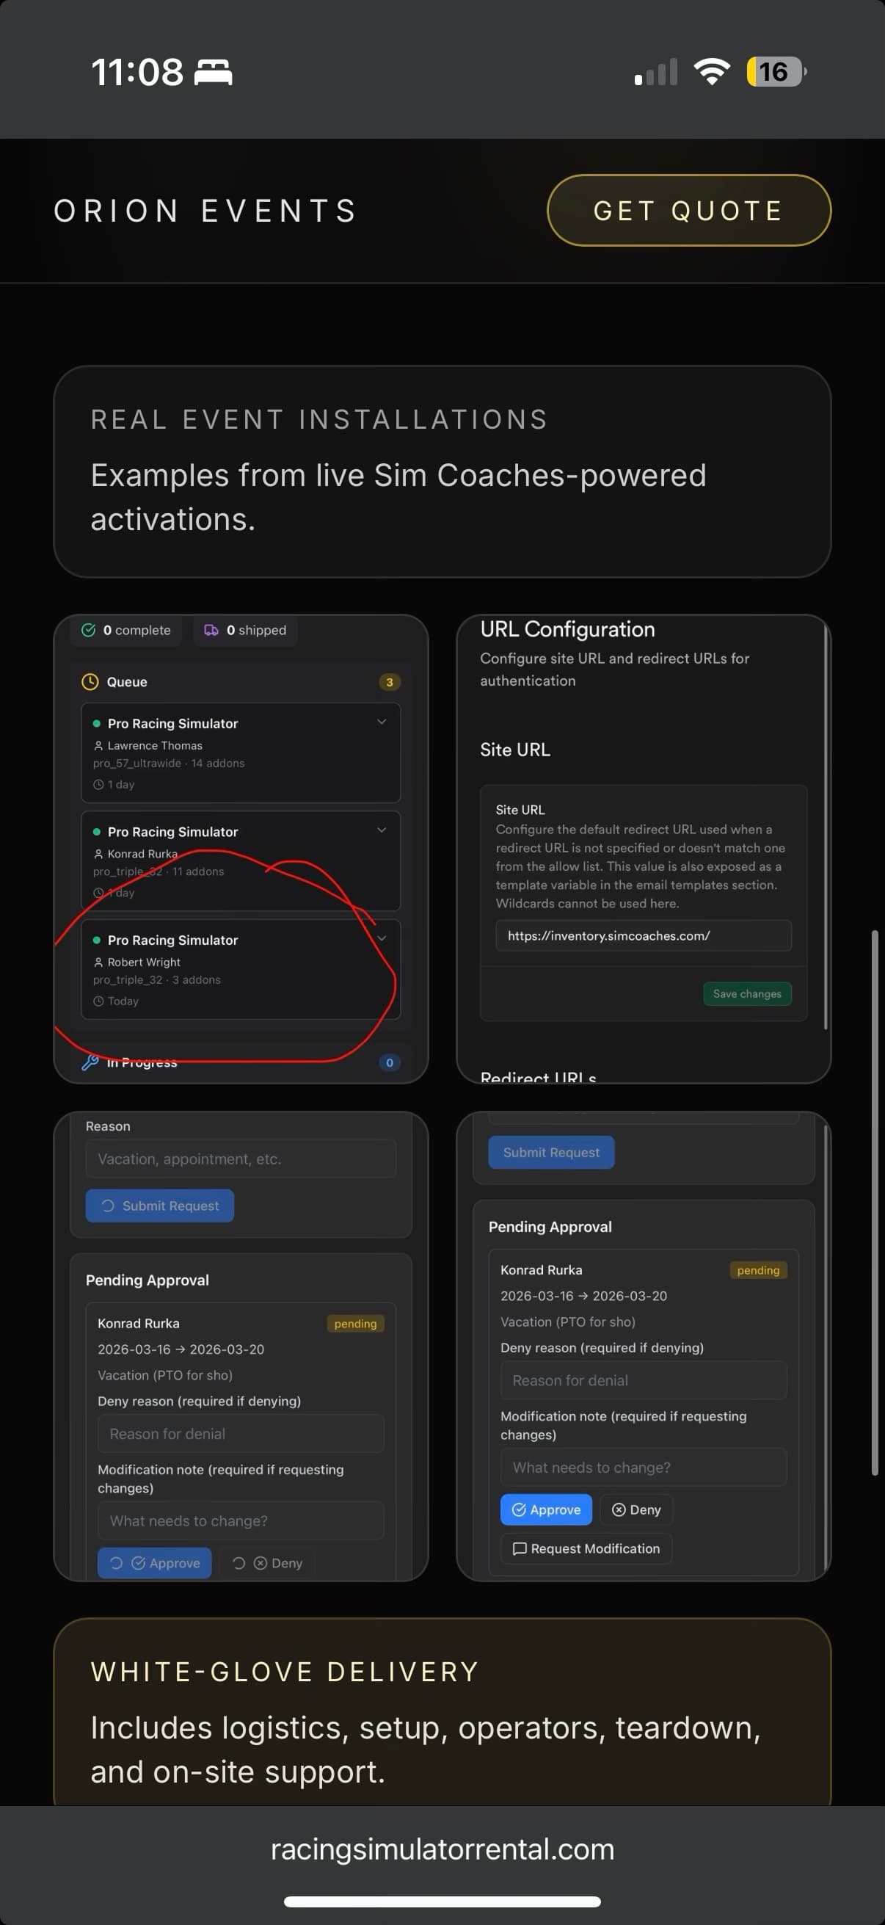Click the In Progress wrench icon
Screen dimensions: 885x1925
pos(90,1062)
